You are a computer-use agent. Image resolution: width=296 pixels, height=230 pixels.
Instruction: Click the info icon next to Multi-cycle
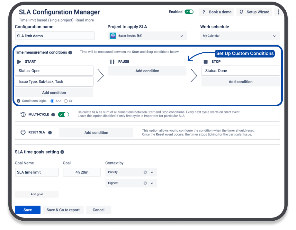coord(53,115)
